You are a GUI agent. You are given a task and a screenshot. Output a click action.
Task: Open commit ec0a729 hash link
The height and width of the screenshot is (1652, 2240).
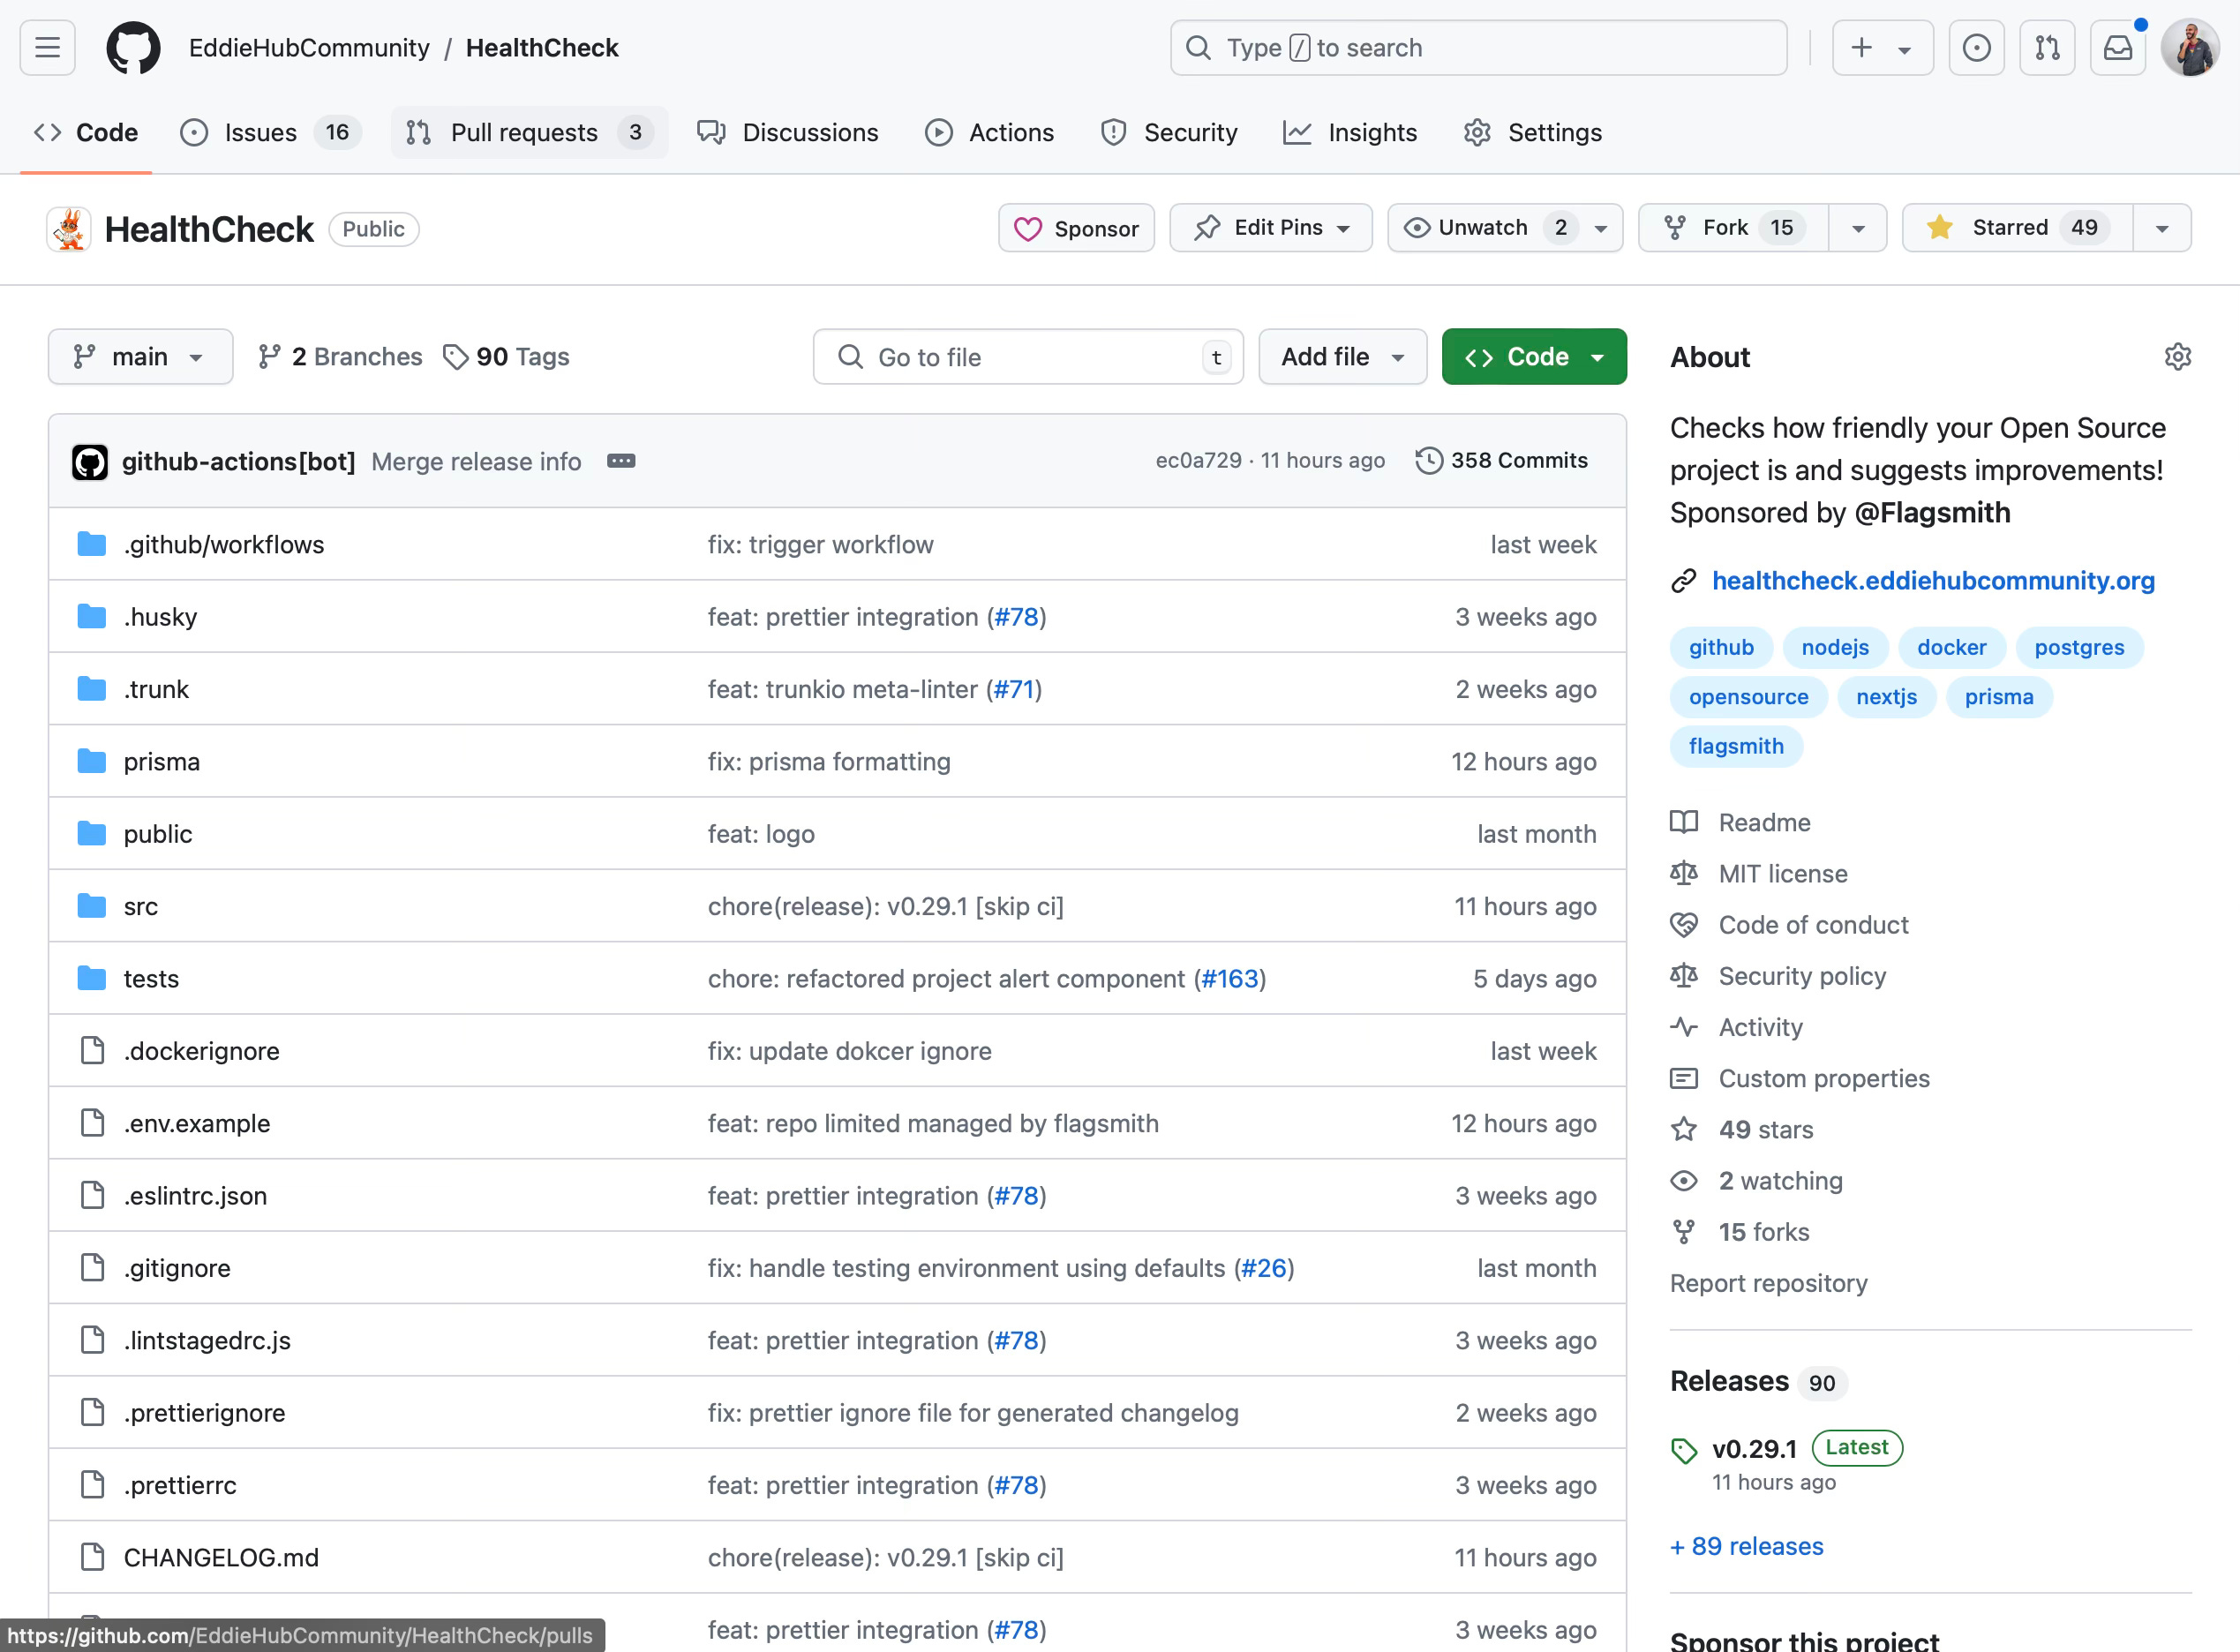pyautogui.click(x=1198, y=461)
